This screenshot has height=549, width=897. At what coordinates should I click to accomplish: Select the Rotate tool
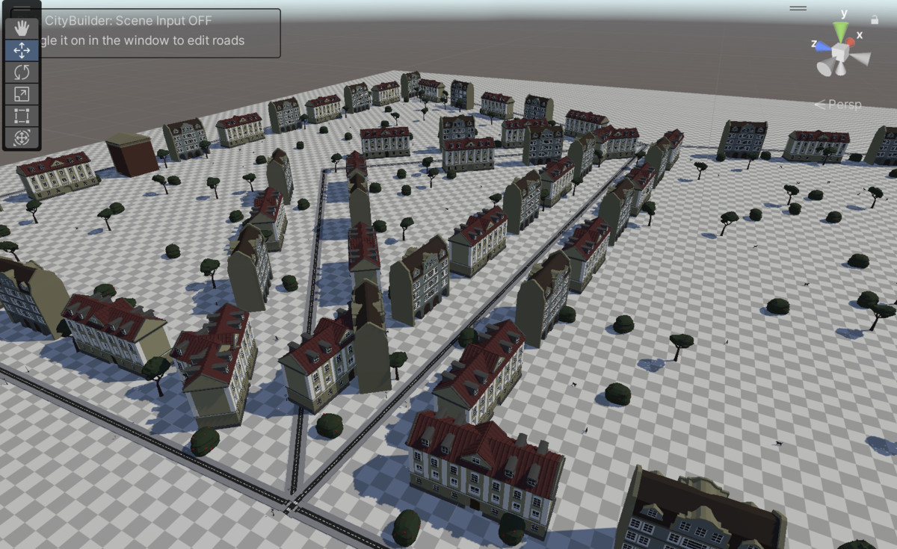[x=22, y=72]
